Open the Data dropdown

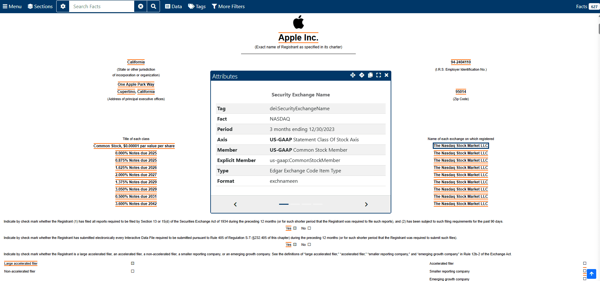(173, 6)
